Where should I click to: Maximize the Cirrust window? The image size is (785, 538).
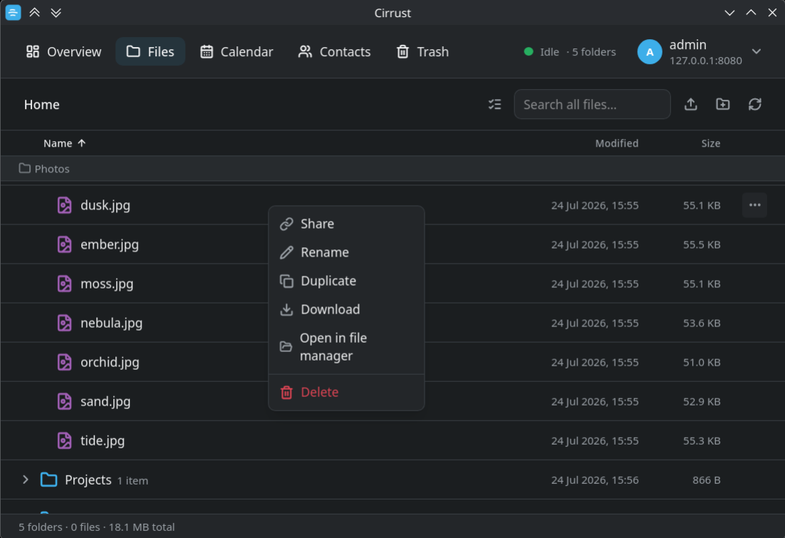pyautogui.click(x=751, y=13)
